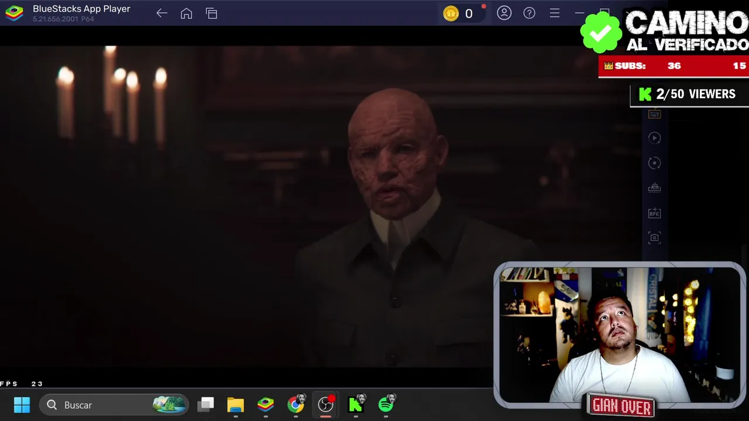
Task: Switch to BlueStacks taskbar icon
Action: coord(266,405)
